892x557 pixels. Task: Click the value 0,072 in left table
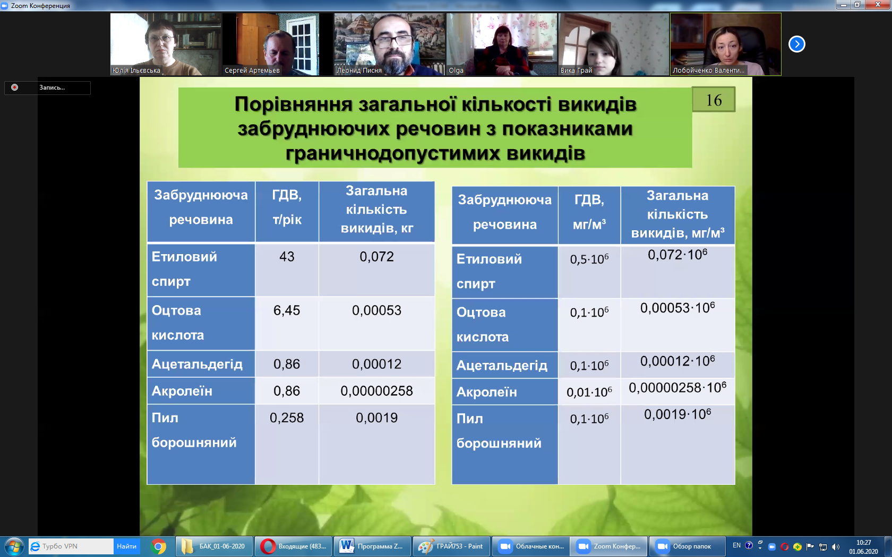[x=376, y=257]
